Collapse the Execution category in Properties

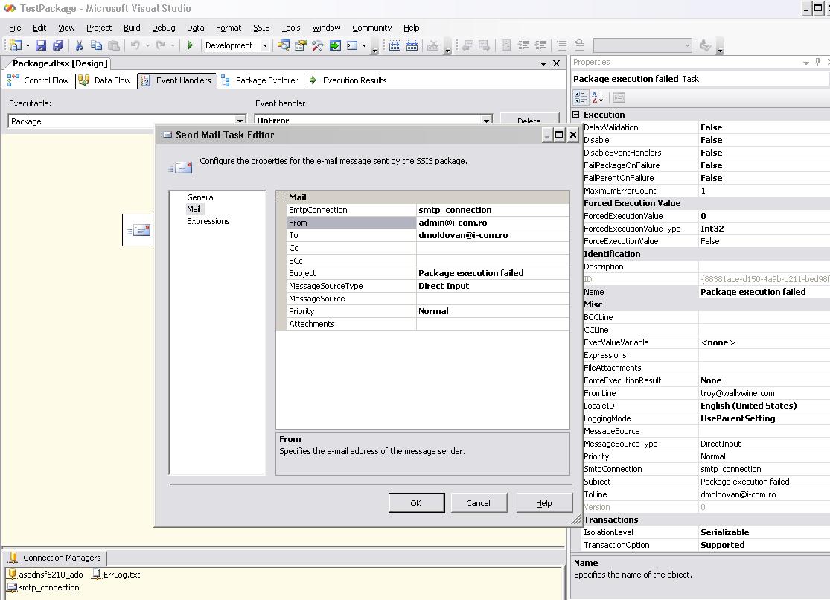[576, 115]
